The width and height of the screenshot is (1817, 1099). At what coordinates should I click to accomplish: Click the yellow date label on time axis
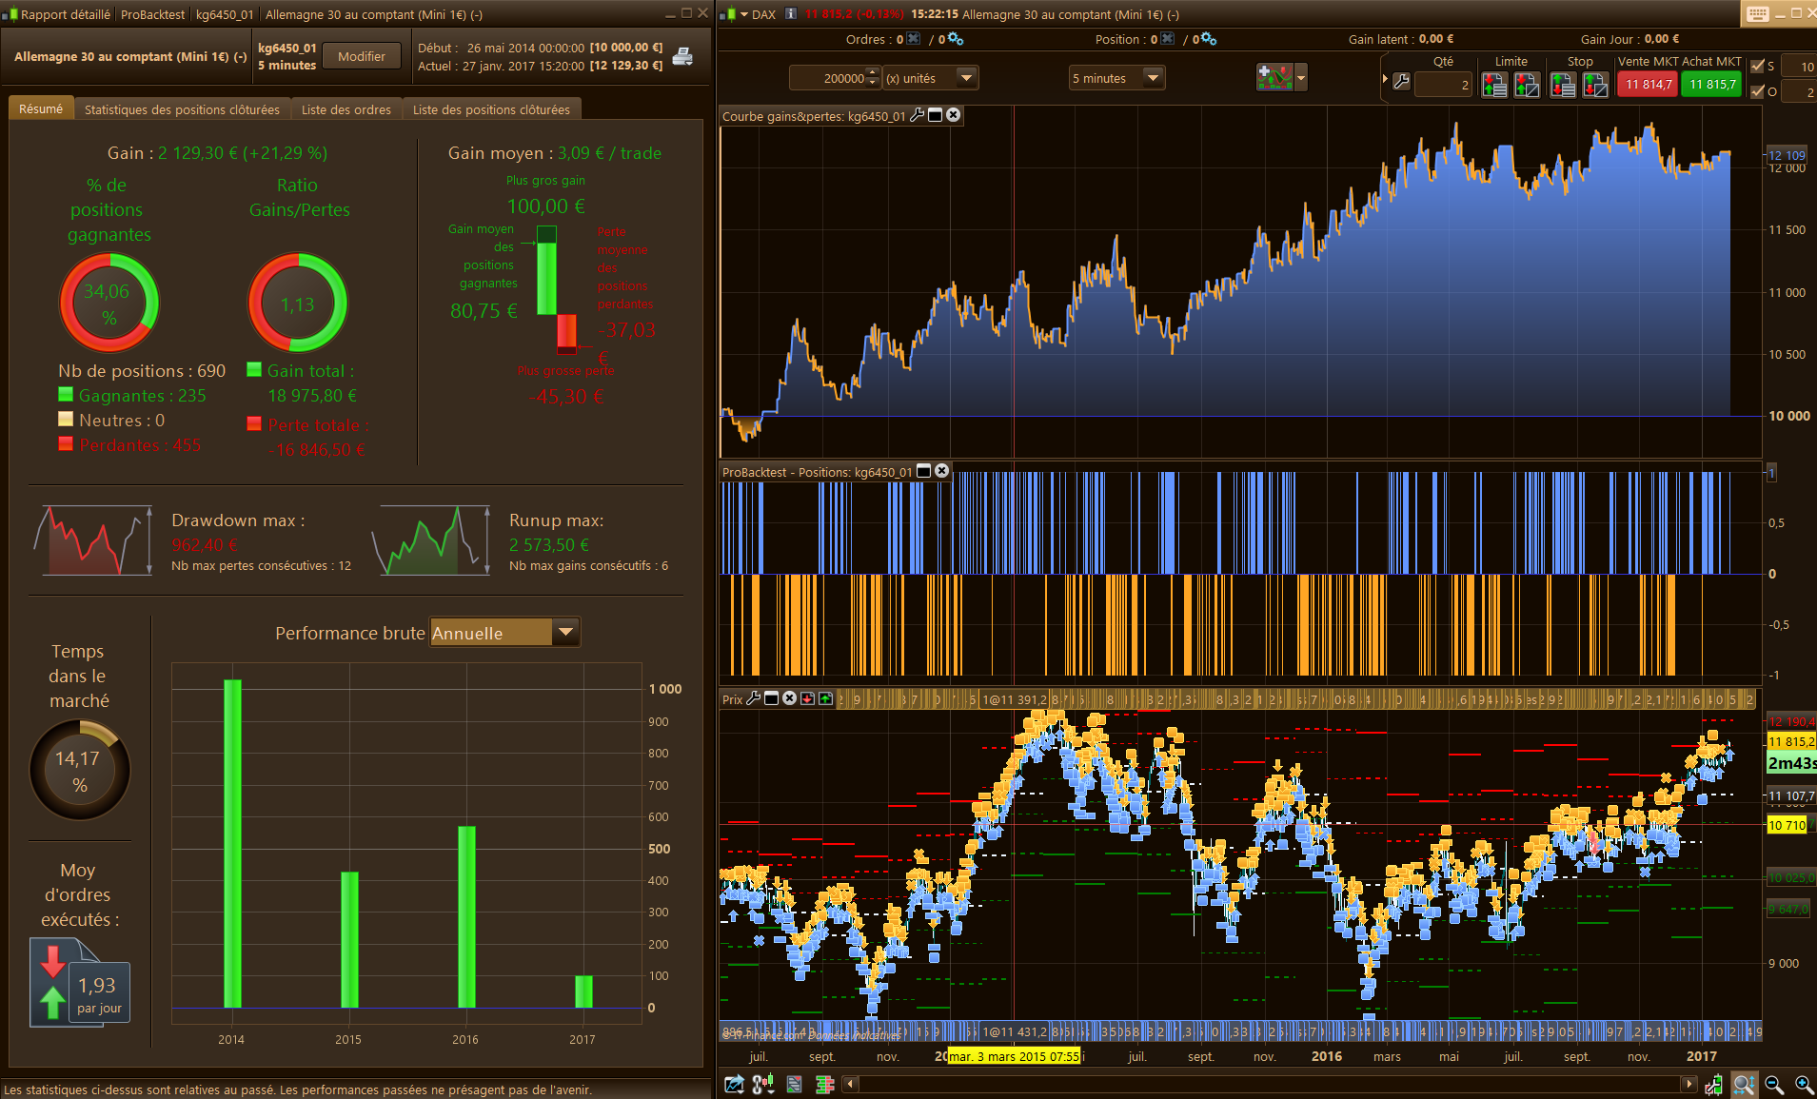(x=1015, y=1056)
